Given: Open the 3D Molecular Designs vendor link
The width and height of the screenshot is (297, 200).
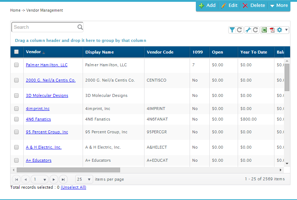Looking at the screenshot, I should (x=47, y=95).
